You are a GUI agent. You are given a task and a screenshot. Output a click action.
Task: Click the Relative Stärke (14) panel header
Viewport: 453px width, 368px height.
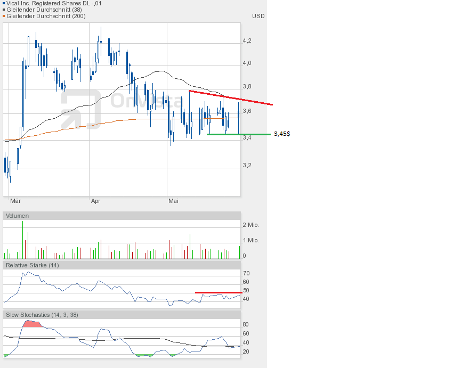(122, 265)
